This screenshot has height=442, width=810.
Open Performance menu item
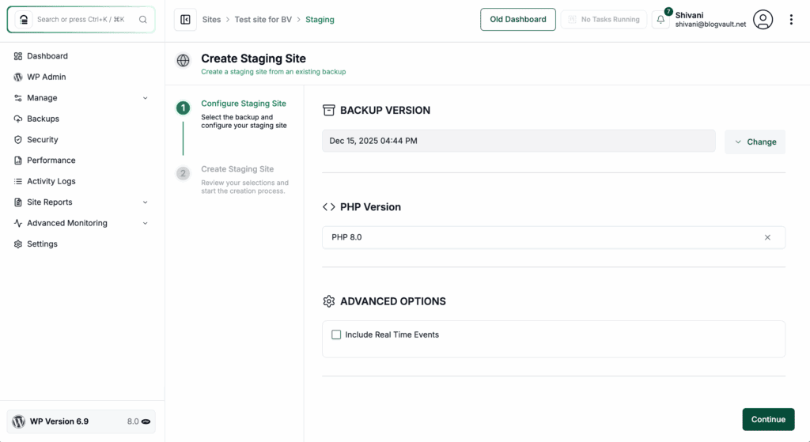pos(51,161)
